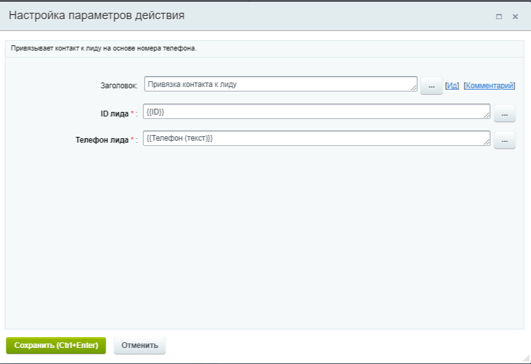531x364 pixels.
Task: Focus the Телефон лида input field
Action: coord(316,139)
